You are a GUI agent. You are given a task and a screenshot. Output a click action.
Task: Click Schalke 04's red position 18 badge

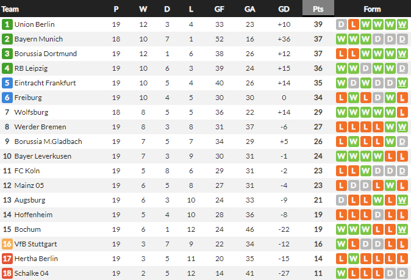(x=7, y=273)
